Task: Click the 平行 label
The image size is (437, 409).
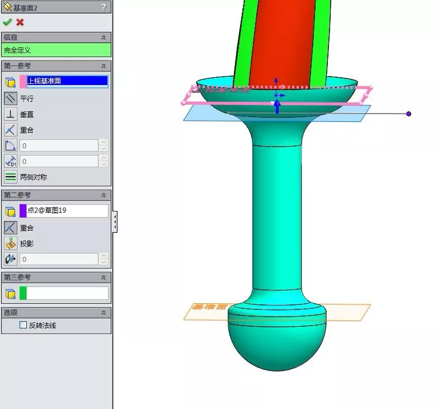Action: (x=27, y=98)
